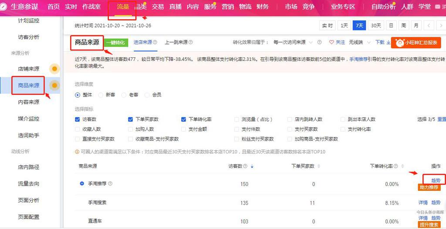Check the 支付金额 metric
Viewport: 446px width, 229px height.
[x=183, y=129]
